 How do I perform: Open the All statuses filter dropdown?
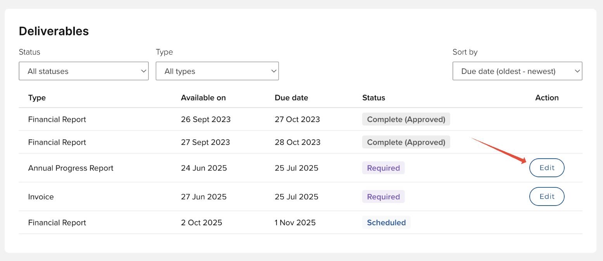pos(83,71)
